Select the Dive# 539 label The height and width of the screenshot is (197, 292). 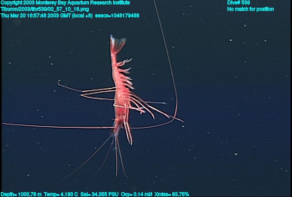238,3
